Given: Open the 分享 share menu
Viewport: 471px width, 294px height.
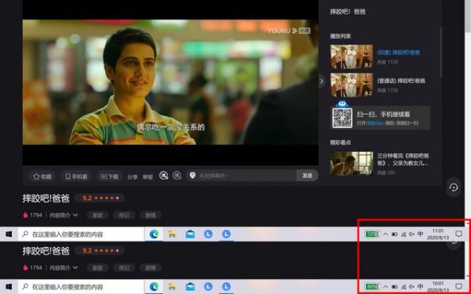Looking at the screenshot, I should (x=132, y=177).
